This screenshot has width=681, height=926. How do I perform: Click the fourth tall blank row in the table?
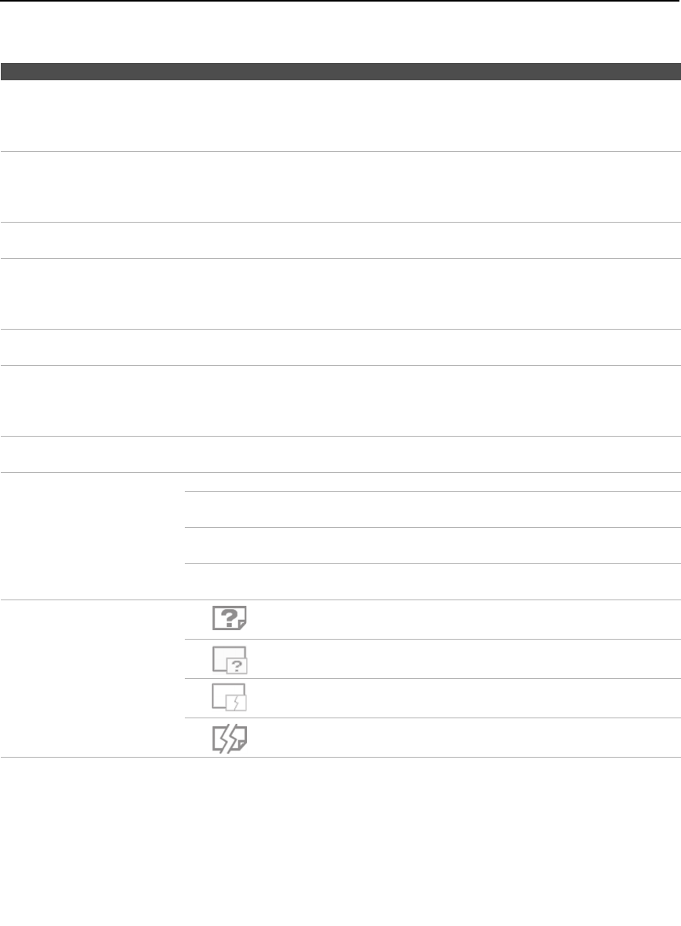[x=340, y=400]
